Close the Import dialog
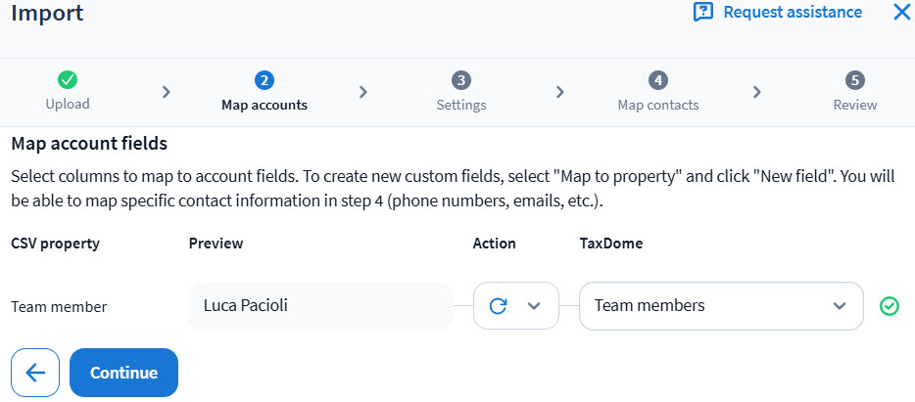 coord(901,13)
